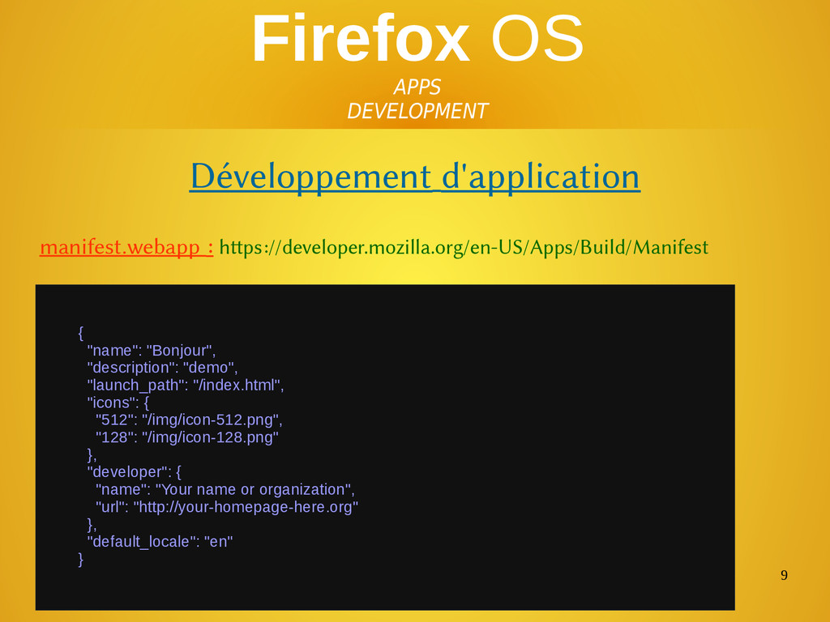Click the '"512": "/img/icon-512.png",' line

pyautogui.click(x=189, y=420)
